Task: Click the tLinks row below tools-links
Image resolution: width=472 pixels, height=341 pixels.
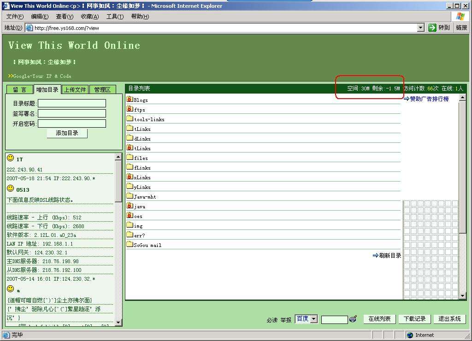Action: click(x=263, y=129)
